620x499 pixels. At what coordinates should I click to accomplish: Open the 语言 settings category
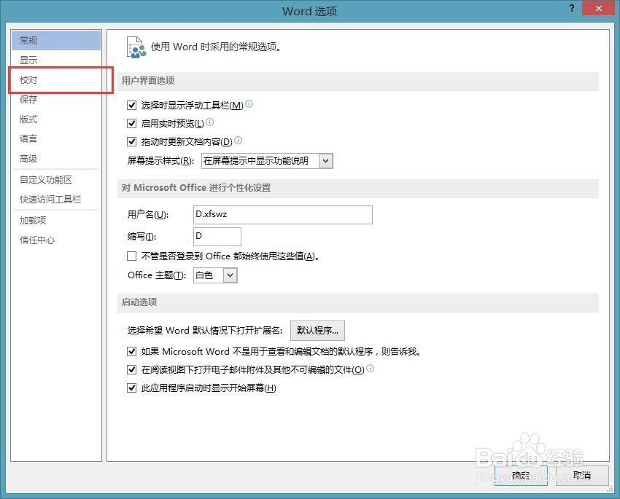pos(56,139)
